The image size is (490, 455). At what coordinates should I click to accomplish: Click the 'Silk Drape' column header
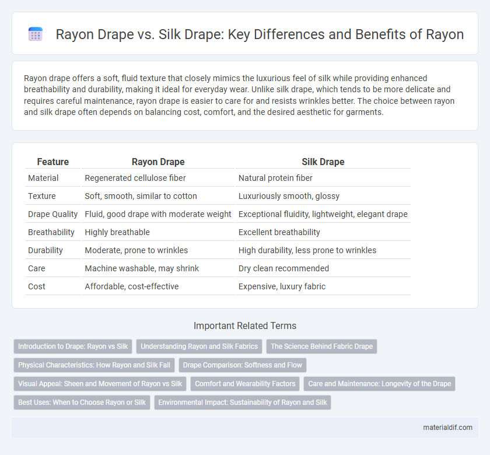(323, 162)
